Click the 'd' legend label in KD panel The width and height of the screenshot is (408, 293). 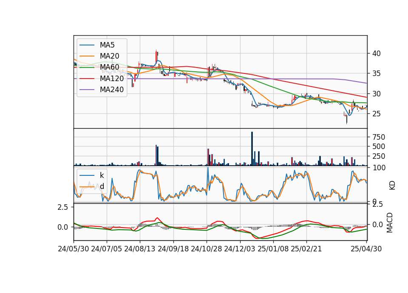click(102, 186)
